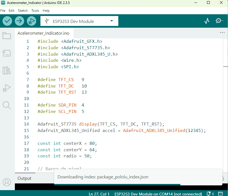Click line number 1 in gutter
This screenshot has height=196, width=228.
28,41
